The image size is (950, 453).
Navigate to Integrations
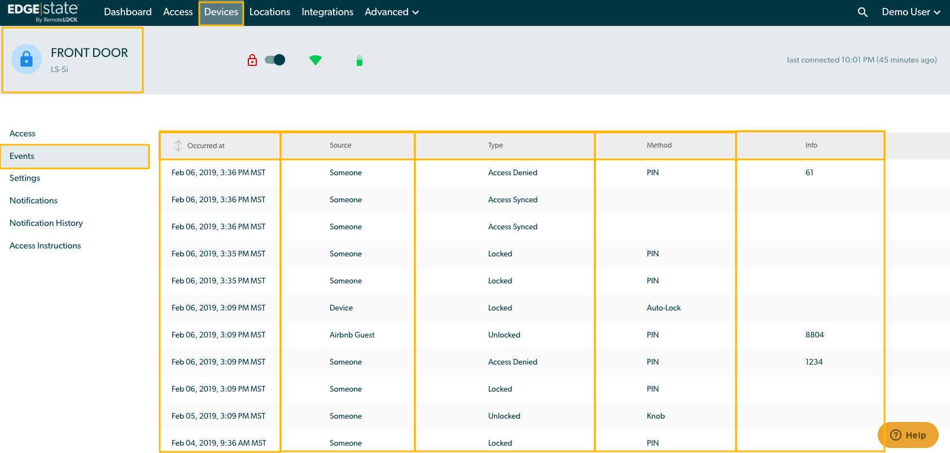[327, 12]
